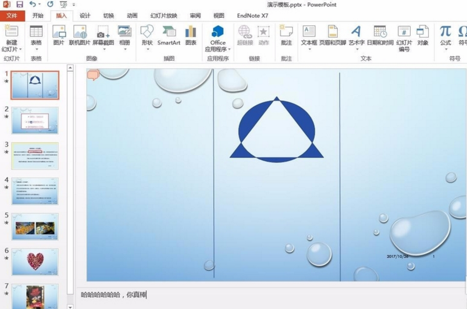Click the Redo/Repeat icon
Image resolution: width=467 pixels, height=309 pixels.
50,4
